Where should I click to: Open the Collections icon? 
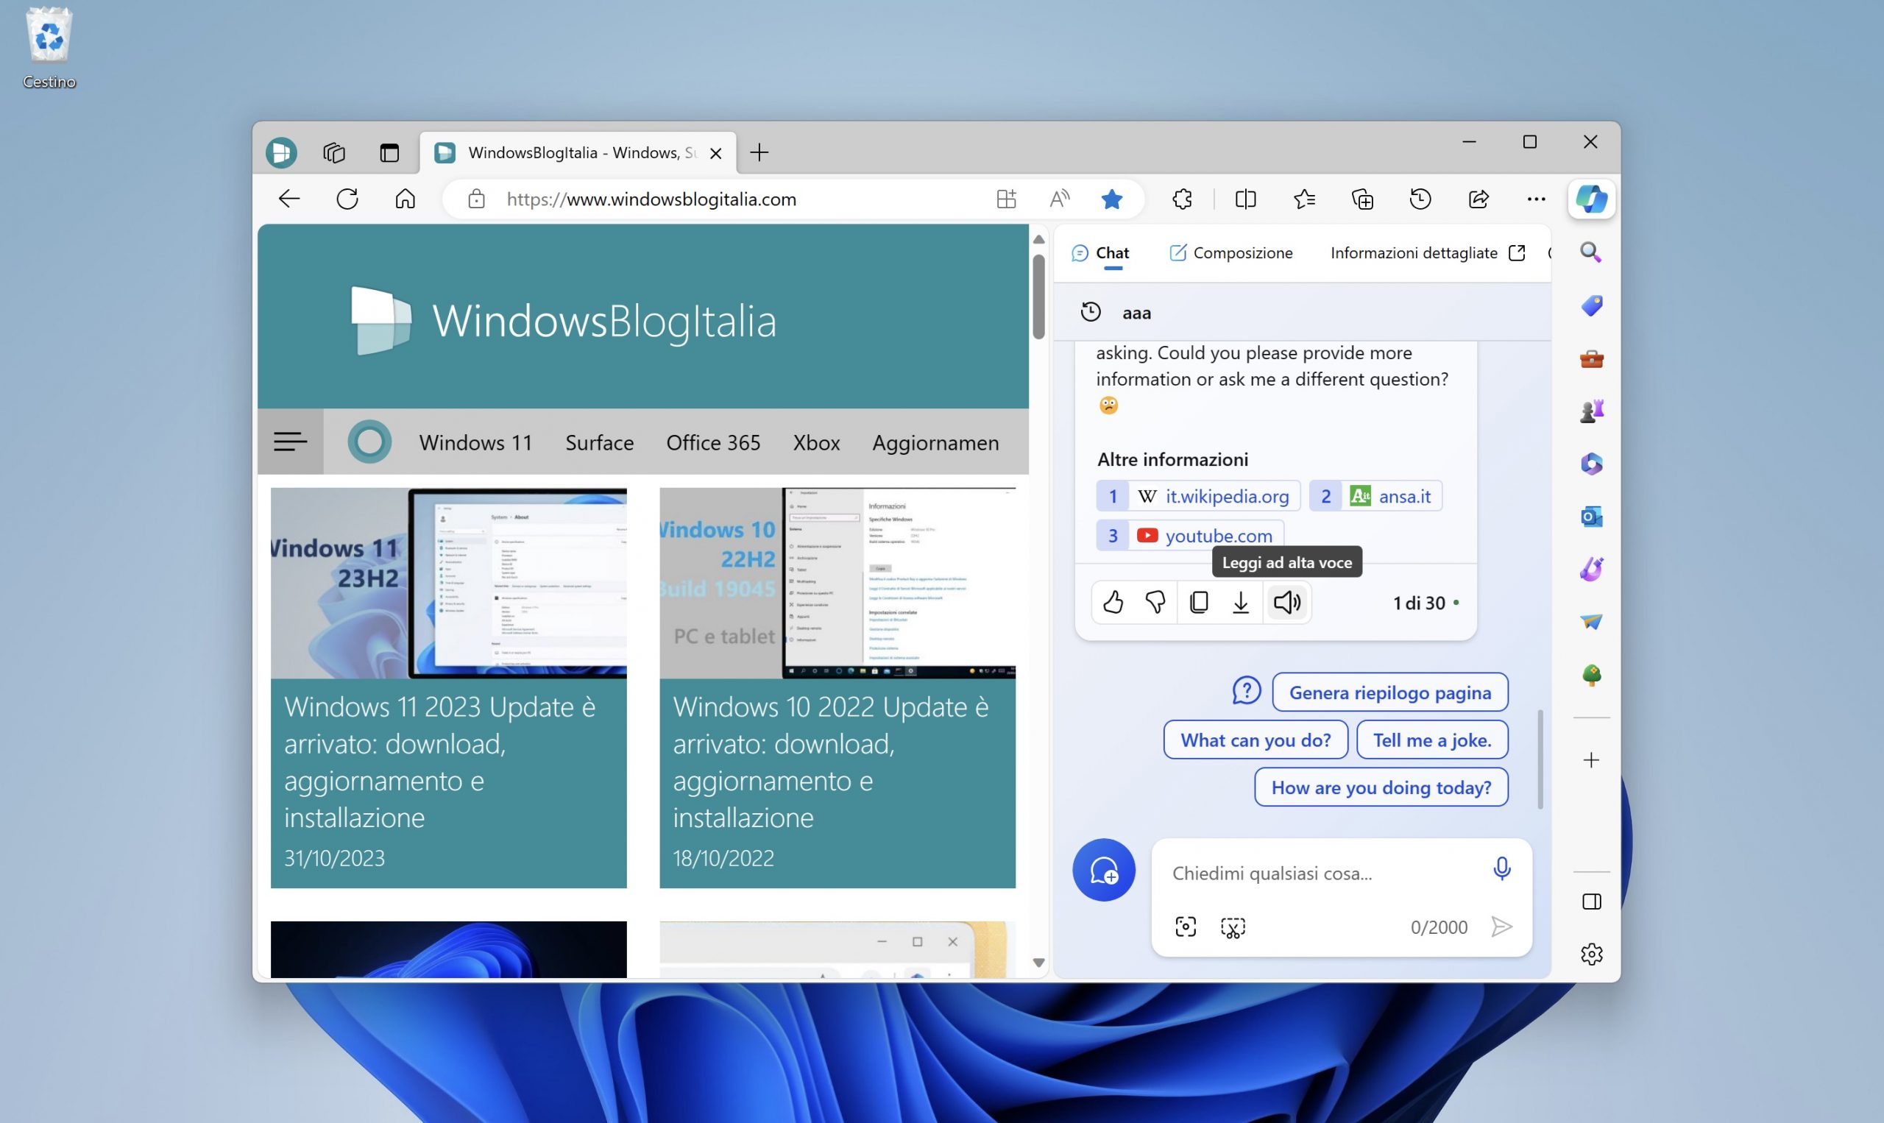click(1362, 199)
